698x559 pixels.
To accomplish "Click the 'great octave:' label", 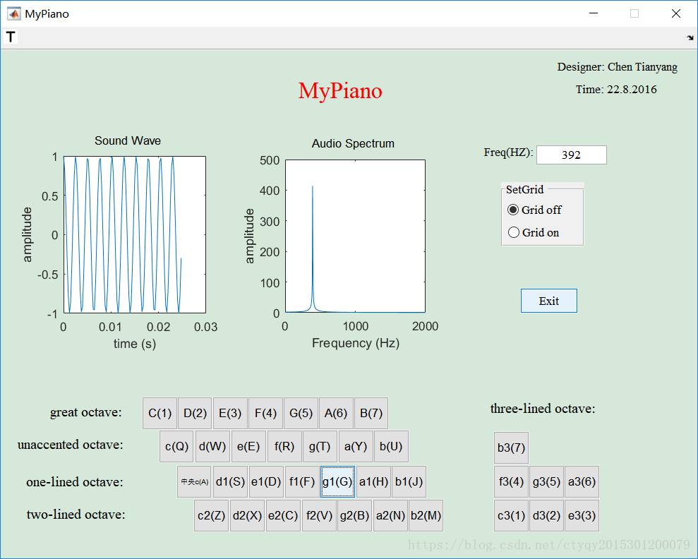I will coord(86,413).
